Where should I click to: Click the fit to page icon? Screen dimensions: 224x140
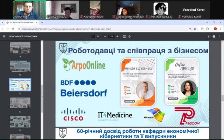pyautogui.click(x=125, y=36)
